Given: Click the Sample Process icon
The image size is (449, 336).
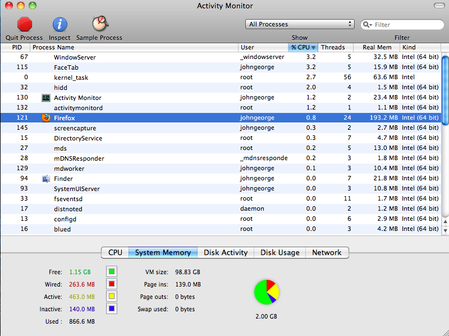Looking at the screenshot, I should pyautogui.click(x=100, y=24).
